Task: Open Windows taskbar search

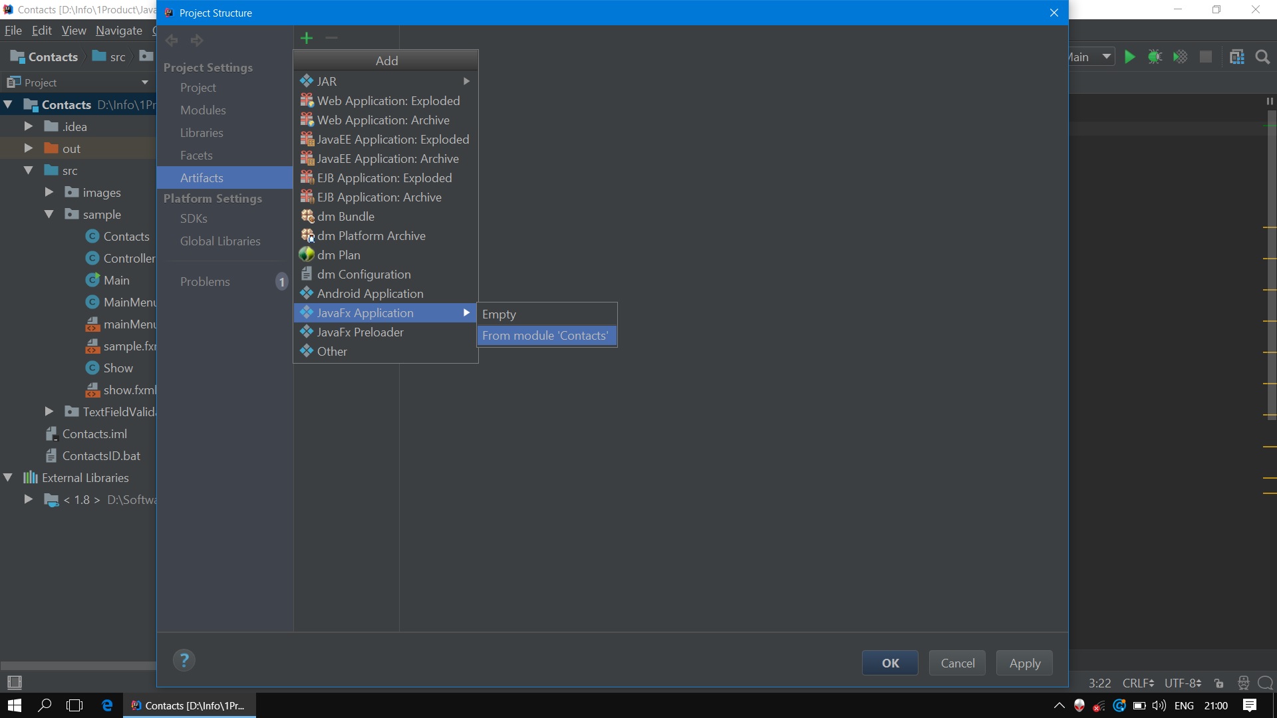Action: coord(45,705)
